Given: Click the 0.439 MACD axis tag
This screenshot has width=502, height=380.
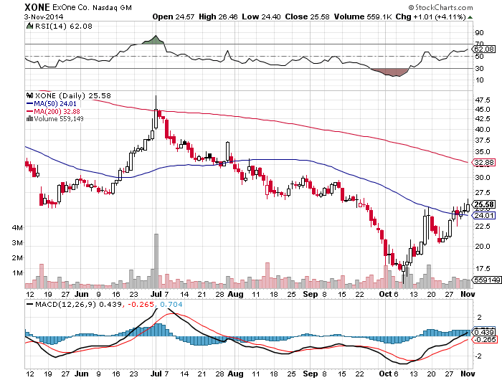Looking at the screenshot, I should pyautogui.click(x=484, y=332).
